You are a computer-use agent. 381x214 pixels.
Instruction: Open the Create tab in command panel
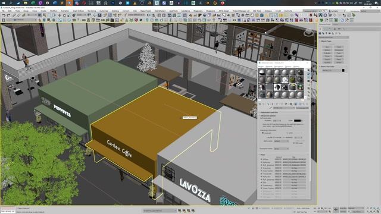(321, 29)
